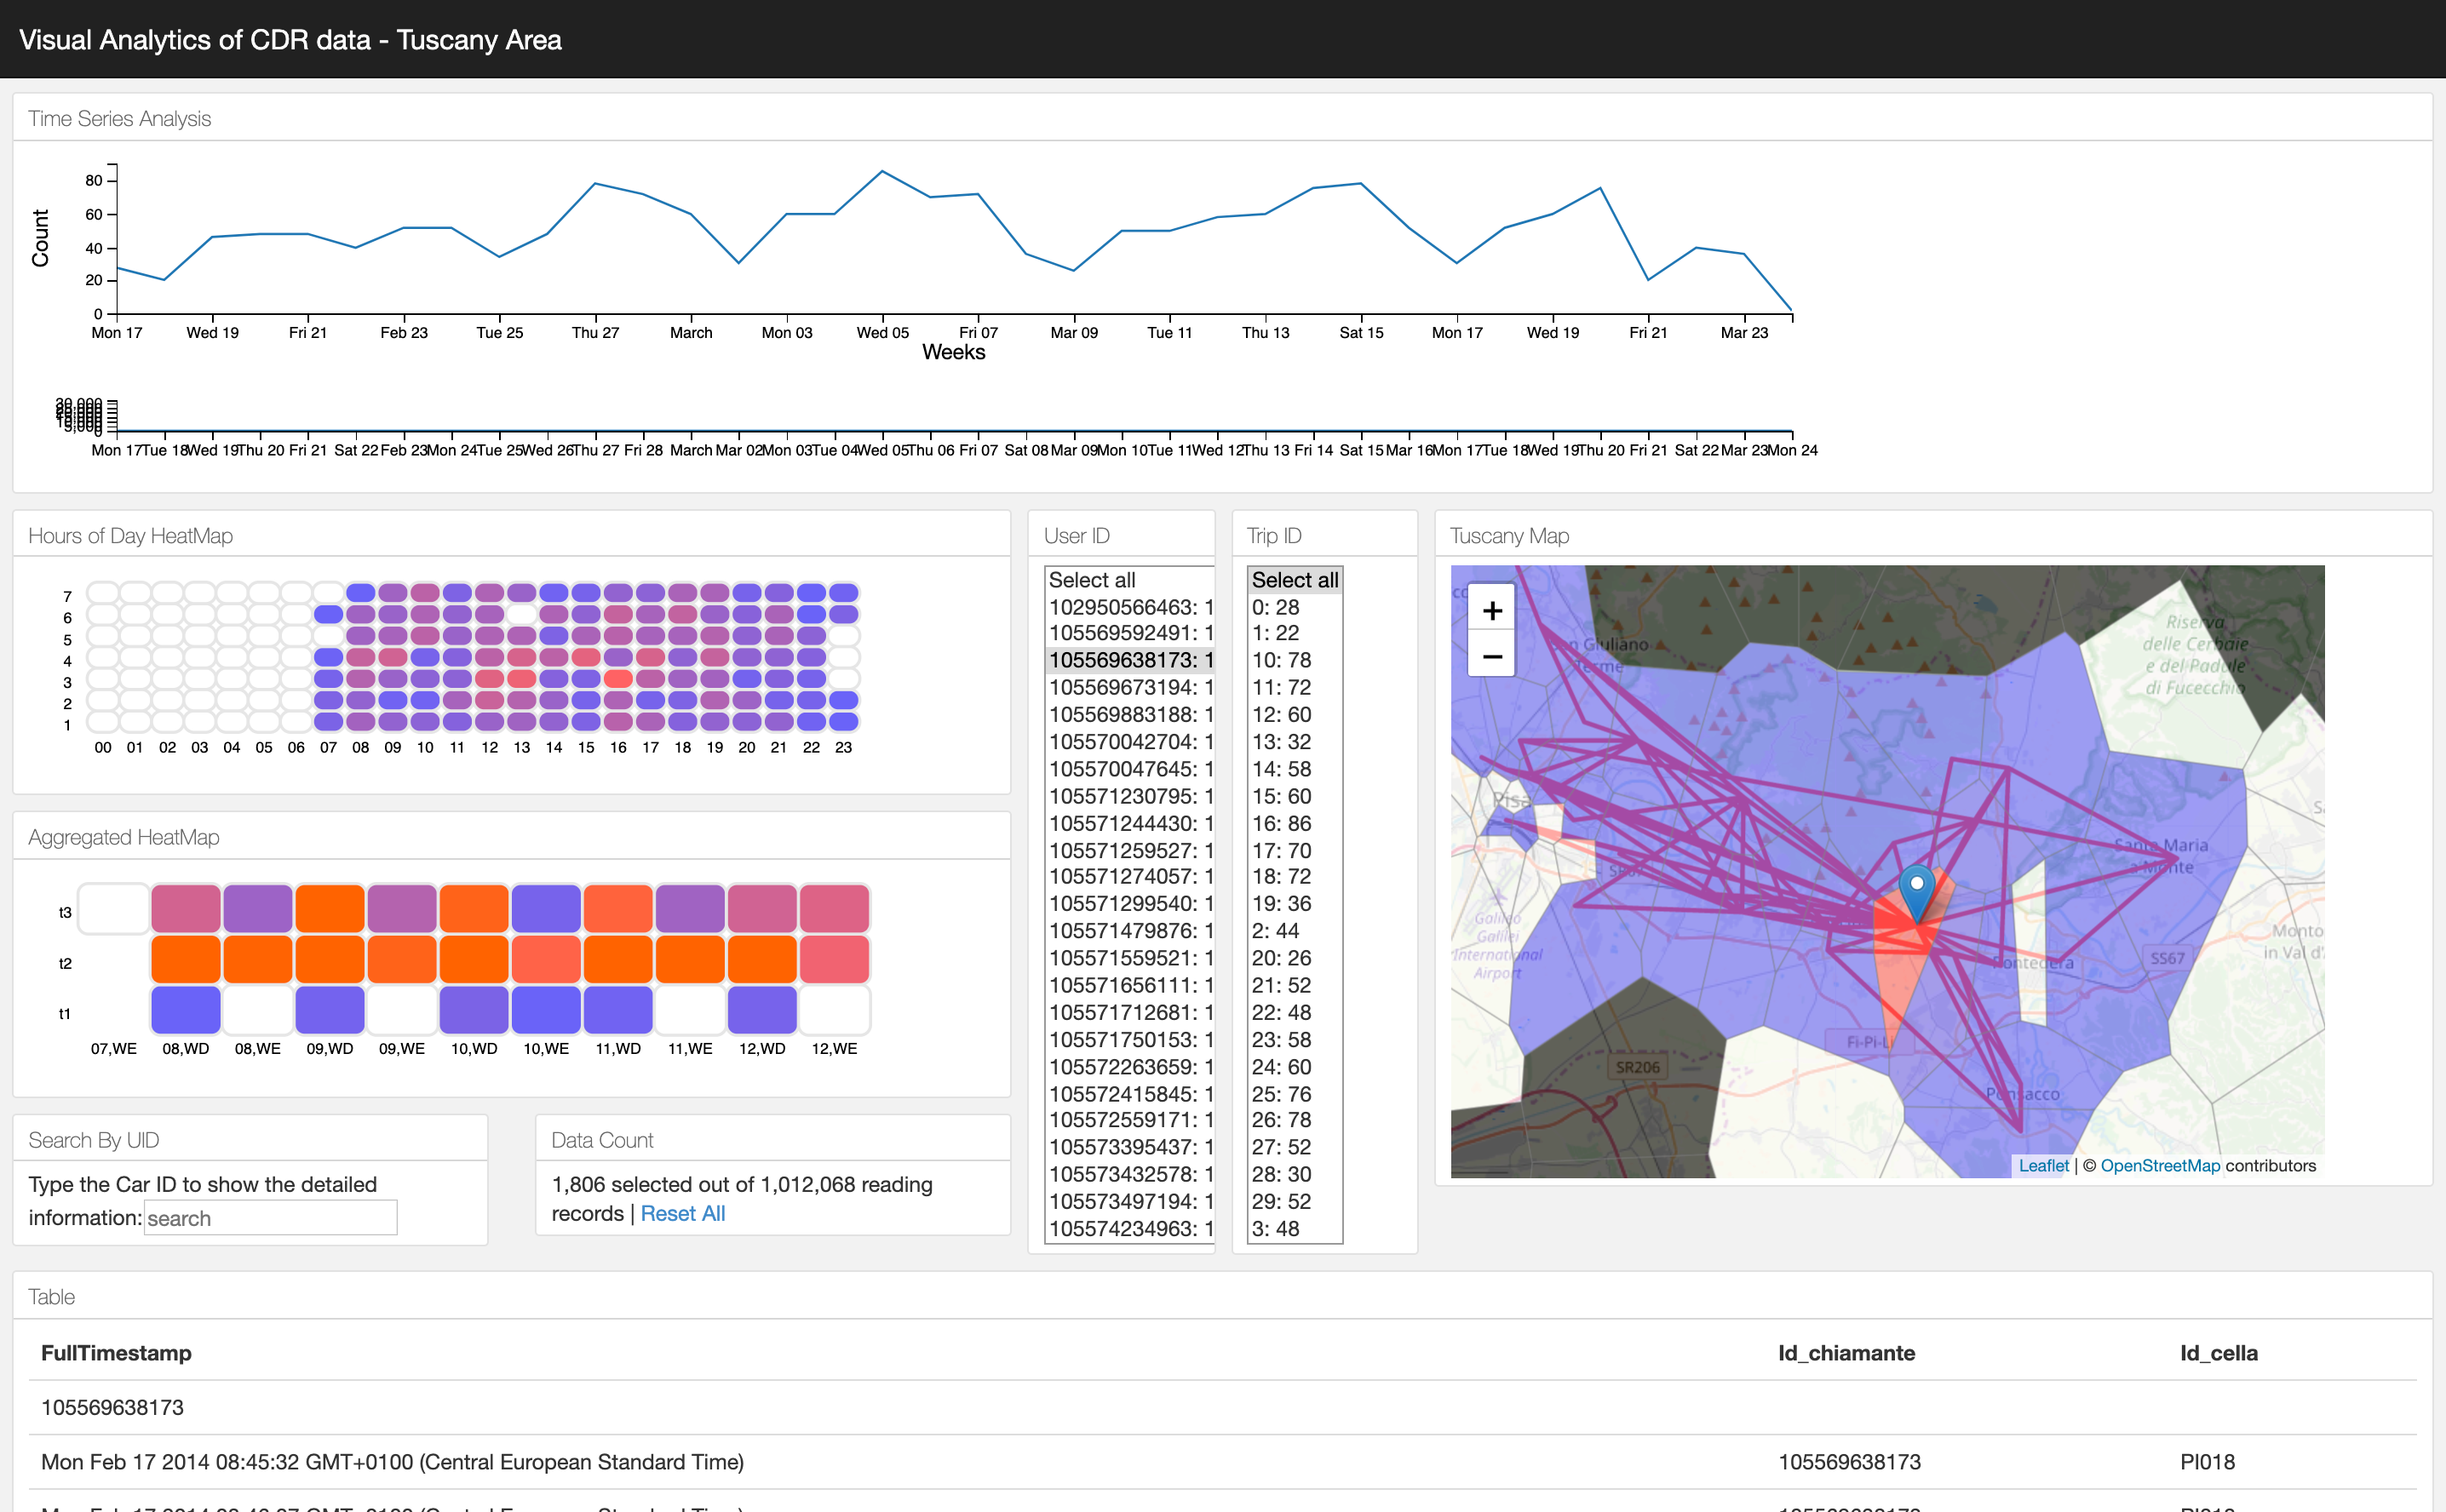The width and height of the screenshot is (2446, 1512).
Task: Select highlighted user 105569638173 in list
Action: click(1129, 660)
